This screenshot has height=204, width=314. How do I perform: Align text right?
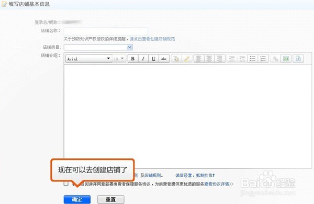point(220,59)
